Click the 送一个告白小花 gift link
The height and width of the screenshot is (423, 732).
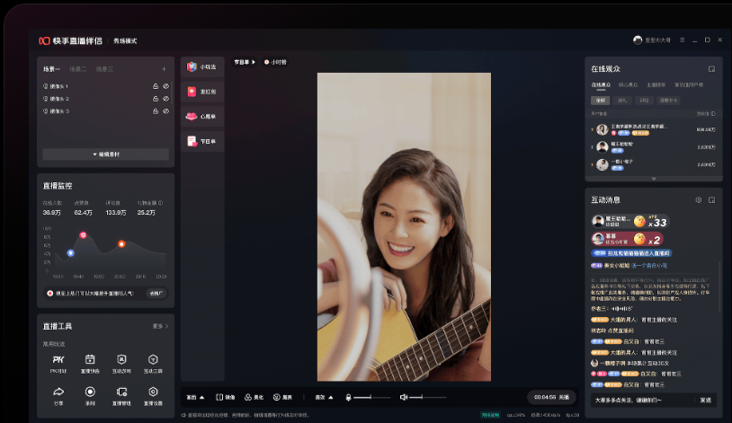(x=649, y=265)
